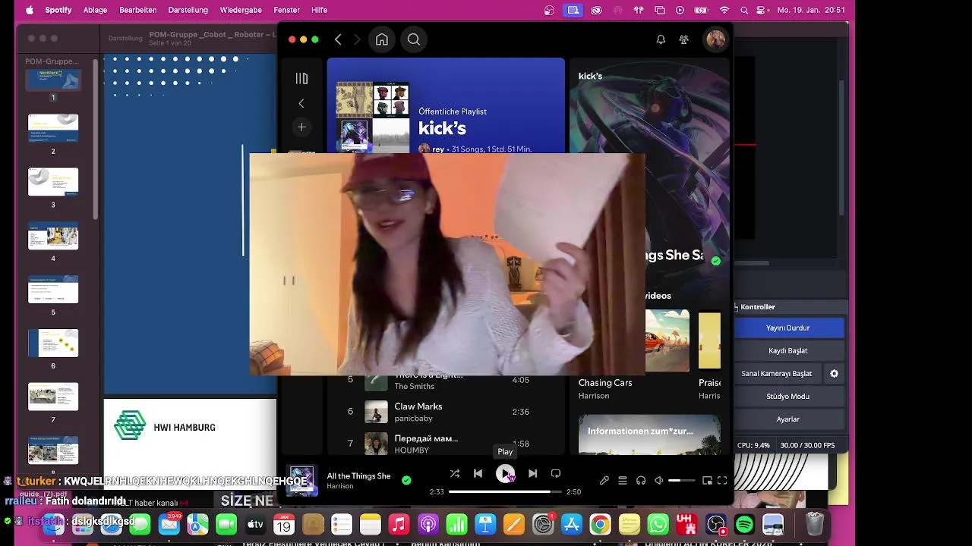The width and height of the screenshot is (972, 546).
Task: Toggle shuffle in the Spotify player
Action: [455, 473]
